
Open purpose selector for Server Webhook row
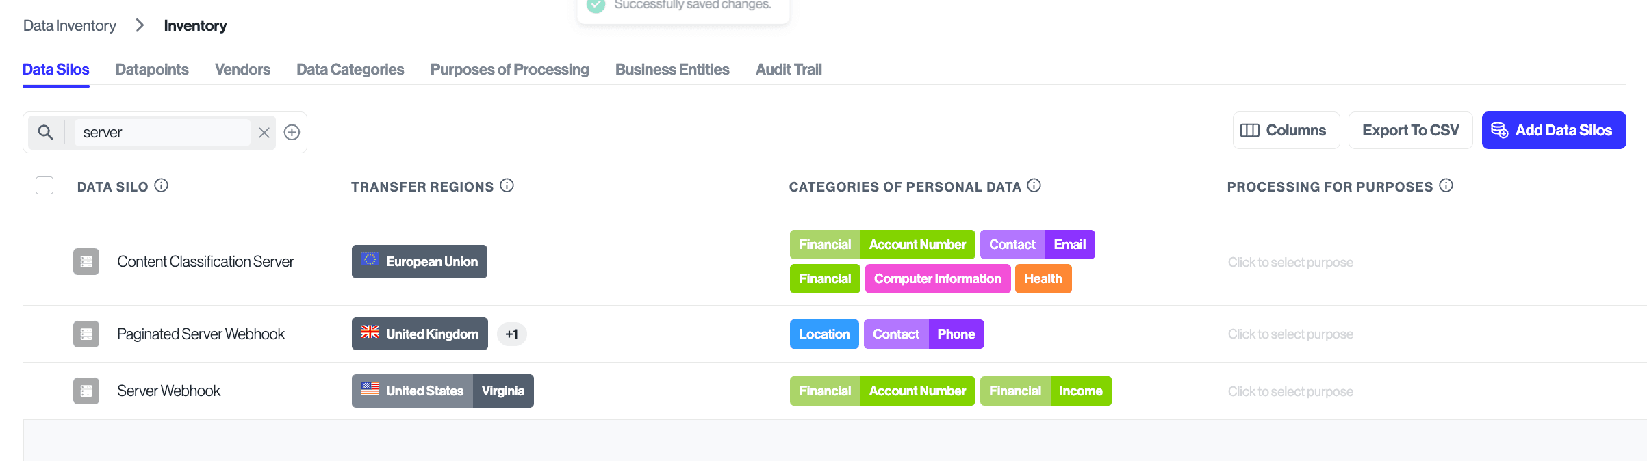pos(1290,391)
